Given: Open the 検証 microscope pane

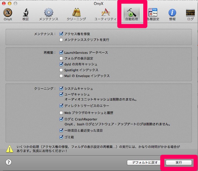Looking at the screenshot, I should (x=26, y=14).
